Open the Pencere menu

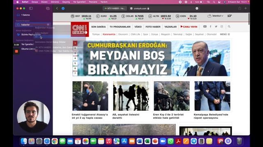tap(93, 2)
